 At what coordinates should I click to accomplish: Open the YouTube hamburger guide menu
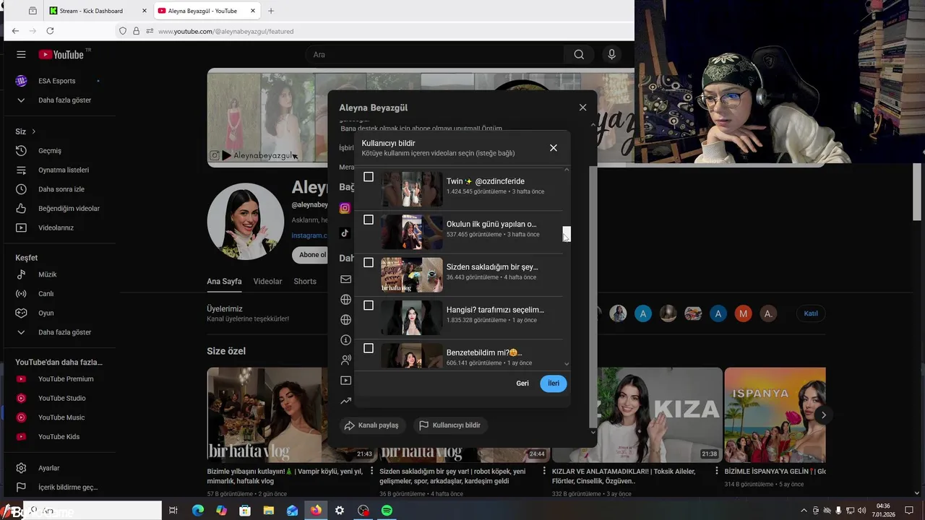(x=21, y=54)
